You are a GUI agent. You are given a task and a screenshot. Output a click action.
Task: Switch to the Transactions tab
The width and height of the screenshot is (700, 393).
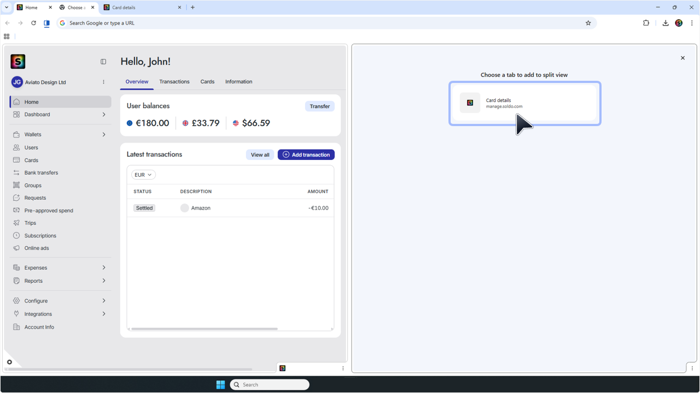(174, 82)
